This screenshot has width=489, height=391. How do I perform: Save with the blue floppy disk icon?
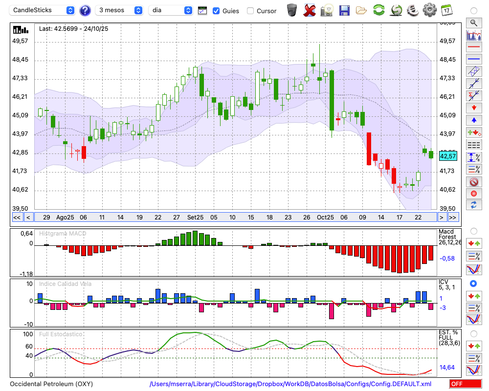pos(344,10)
